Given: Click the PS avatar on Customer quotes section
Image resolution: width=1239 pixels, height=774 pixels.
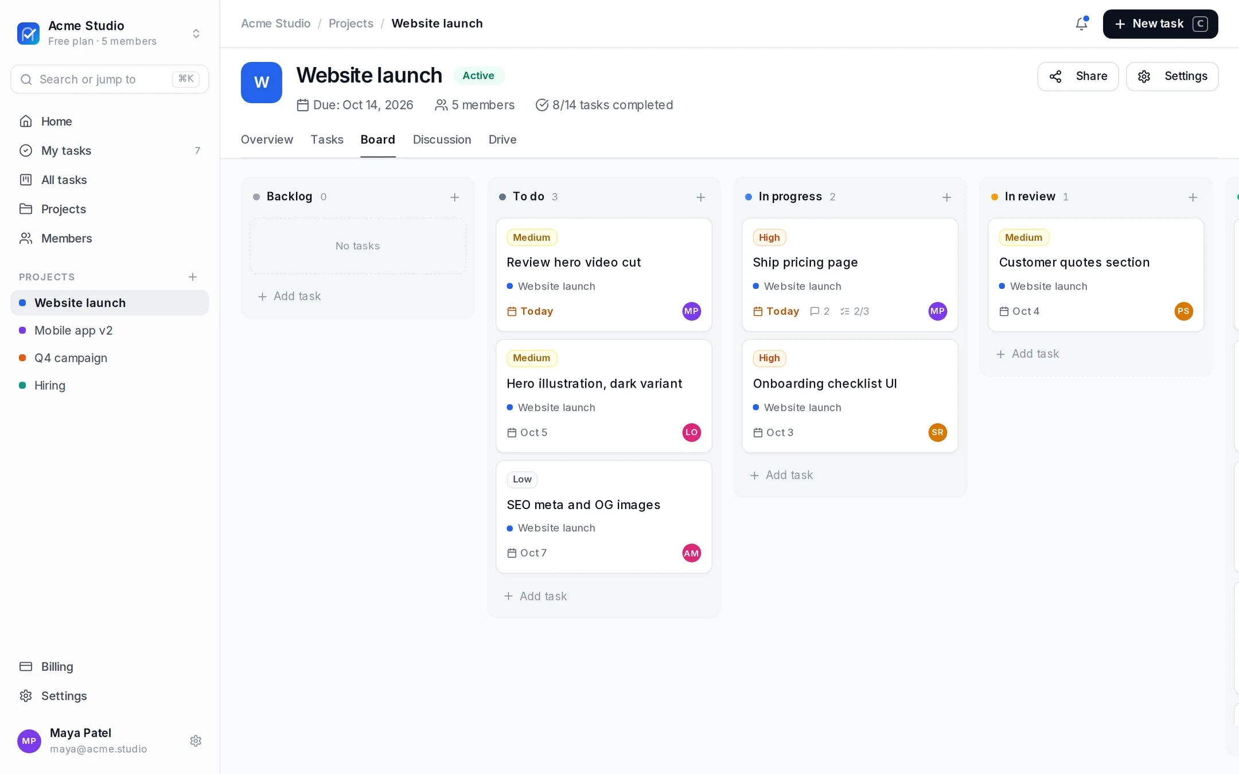Looking at the screenshot, I should tap(1183, 311).
